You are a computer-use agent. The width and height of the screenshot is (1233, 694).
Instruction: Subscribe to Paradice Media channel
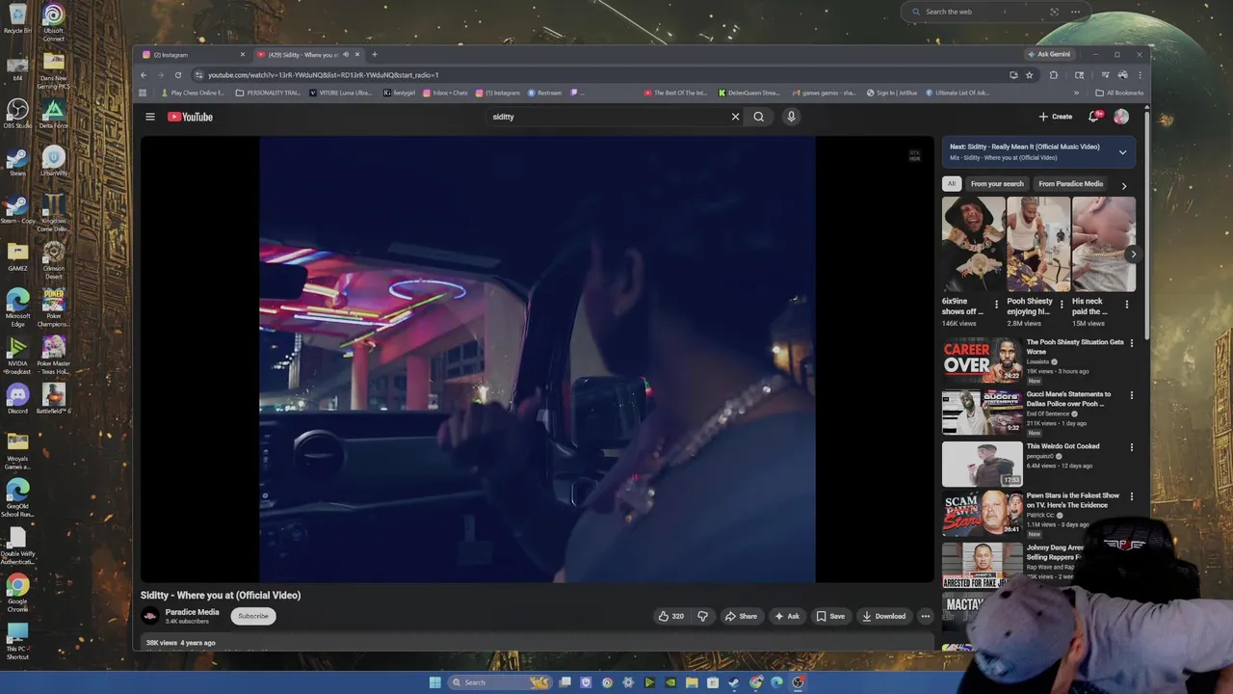253,616
